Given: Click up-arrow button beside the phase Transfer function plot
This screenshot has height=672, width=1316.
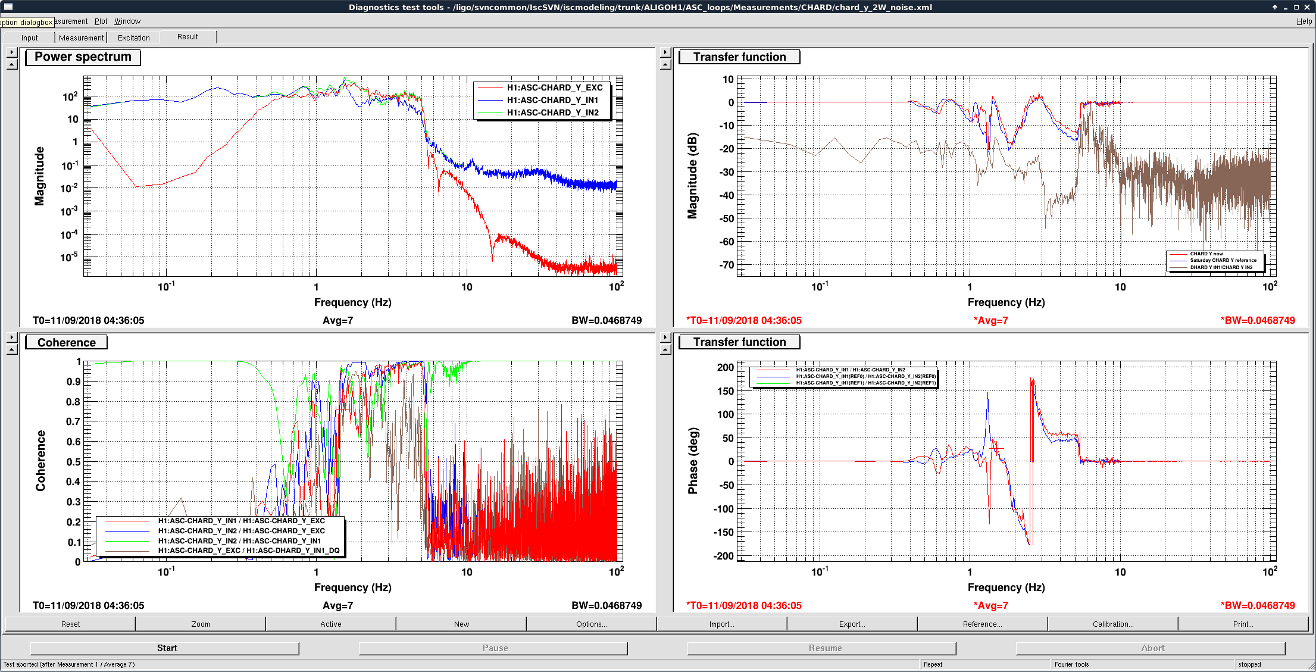Looking at the screenshot, I should pos(666,349).
